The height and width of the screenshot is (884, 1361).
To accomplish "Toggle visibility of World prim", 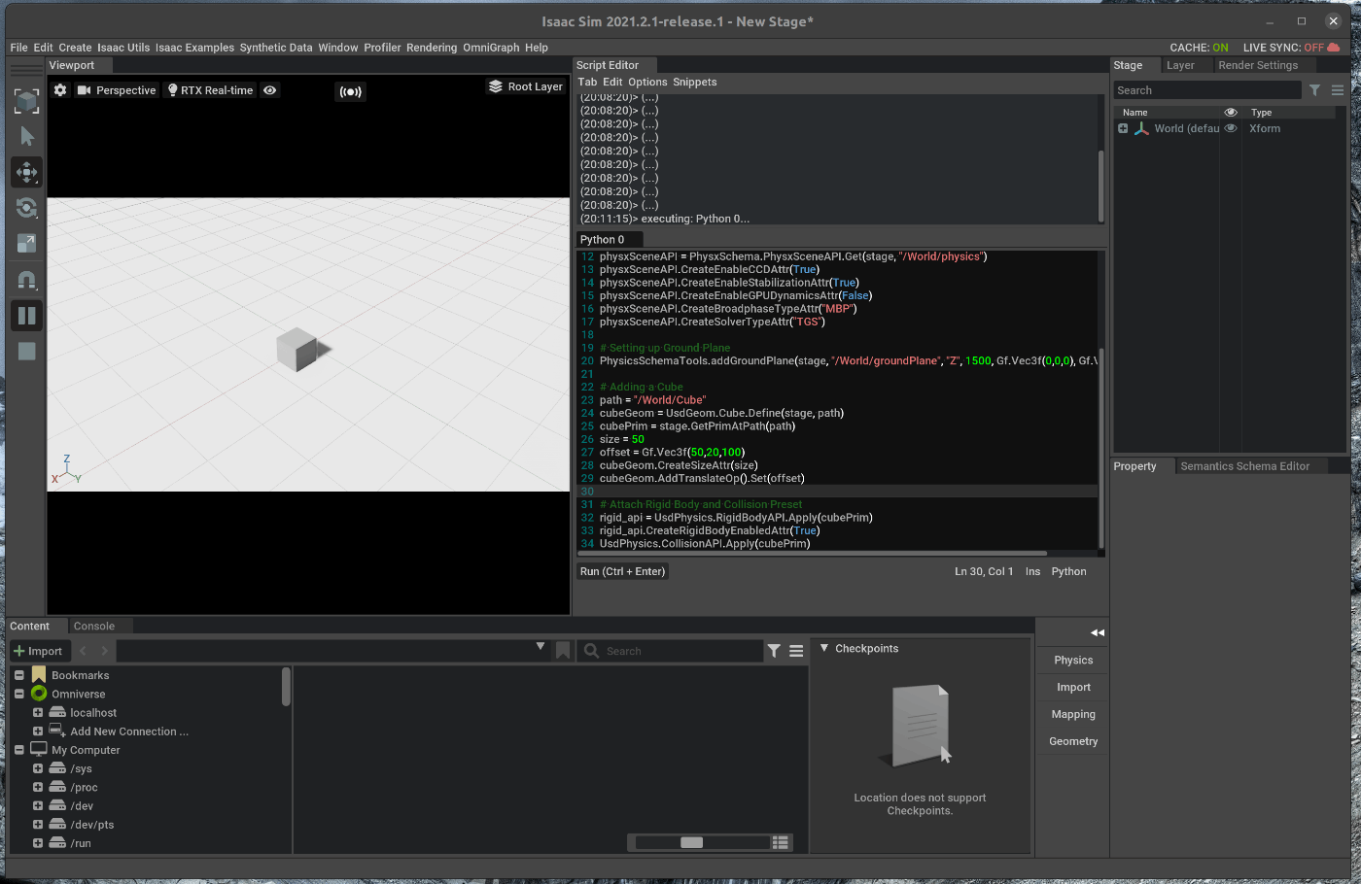I will click(1231, 128).
